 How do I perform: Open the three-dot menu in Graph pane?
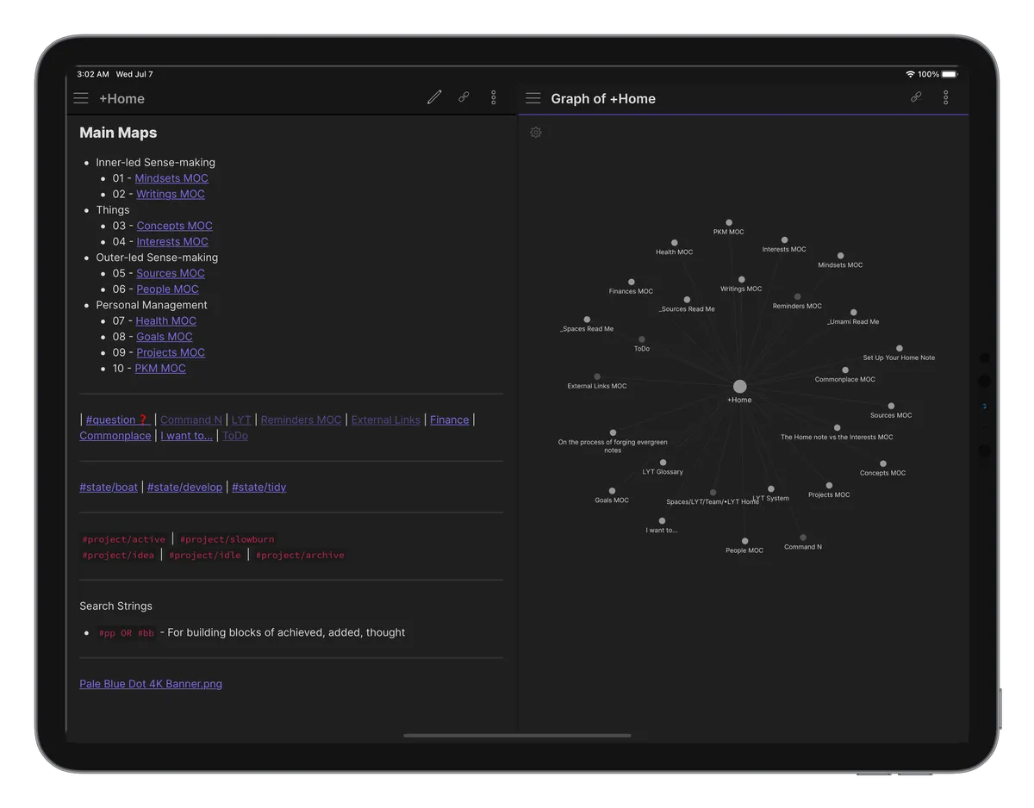[x=946, y=97]
